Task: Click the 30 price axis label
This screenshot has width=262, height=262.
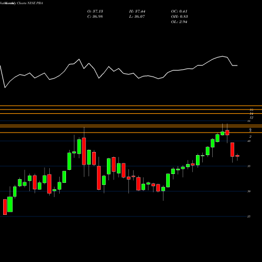Action: pyautogui.click(x=249, y=191)
